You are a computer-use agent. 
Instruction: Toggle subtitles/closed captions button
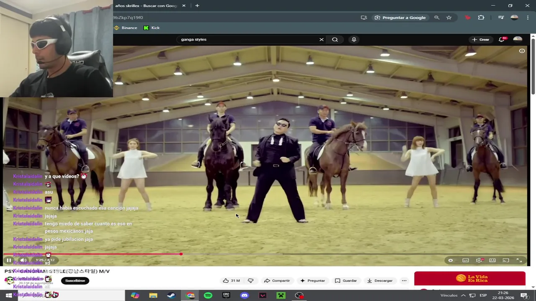pyautogui.click(x=466, y=260)
